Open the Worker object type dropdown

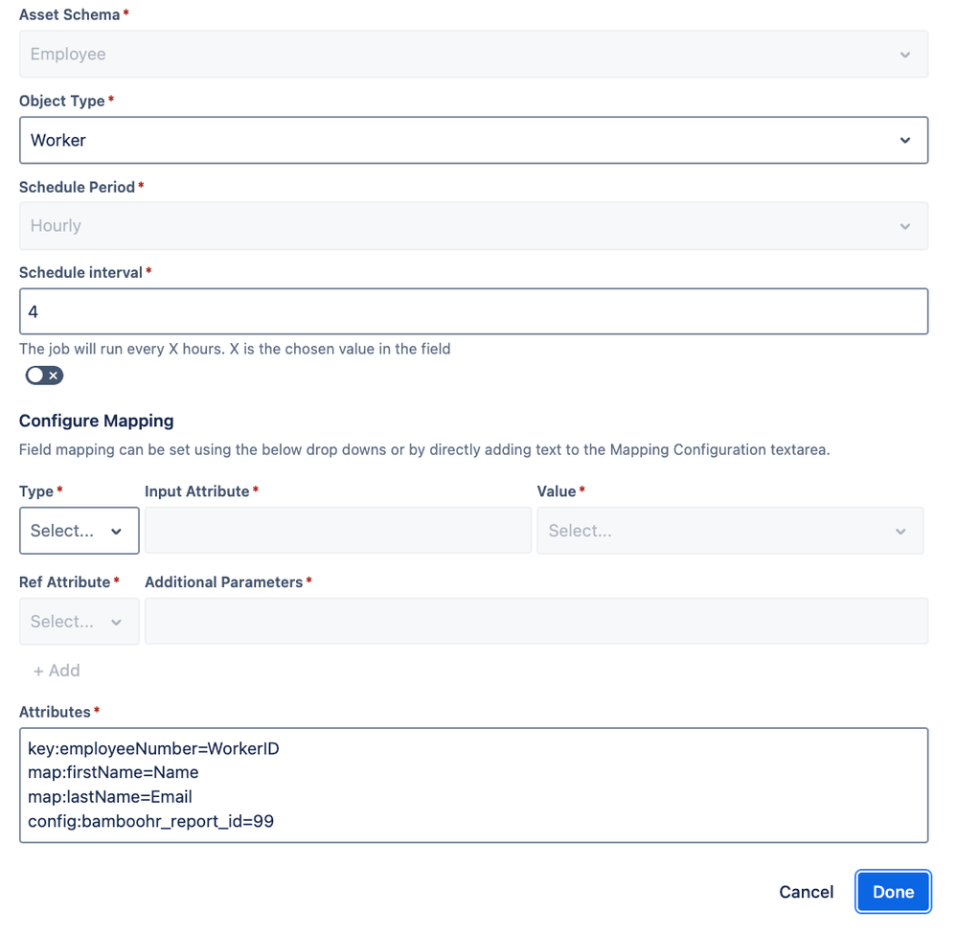[473, 141]
